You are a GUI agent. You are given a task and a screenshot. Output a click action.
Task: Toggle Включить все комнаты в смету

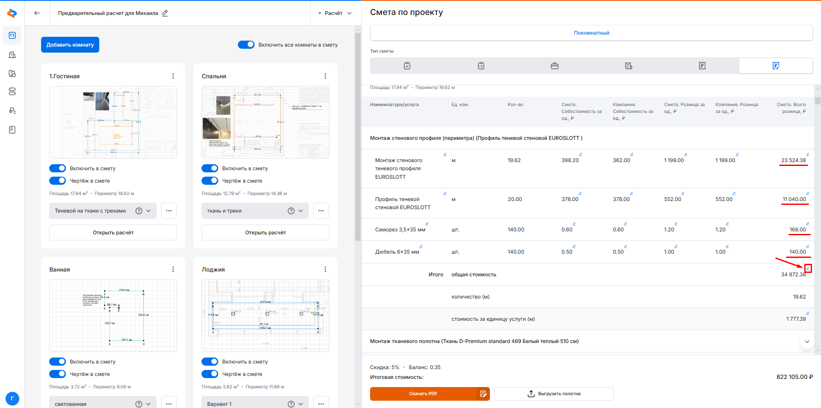point(246,45)
